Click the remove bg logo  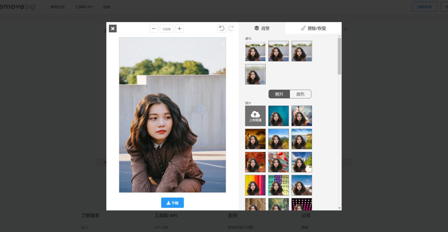click(x=17, y=7)
